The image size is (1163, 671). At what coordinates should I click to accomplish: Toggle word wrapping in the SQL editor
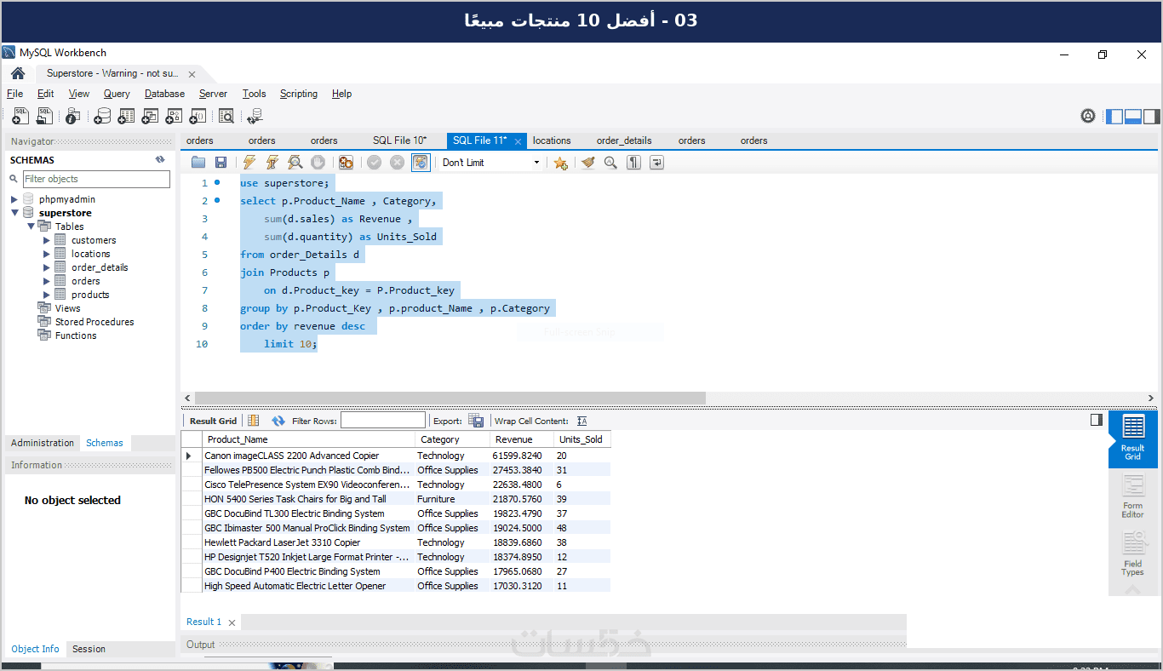[x=656, y=163]
